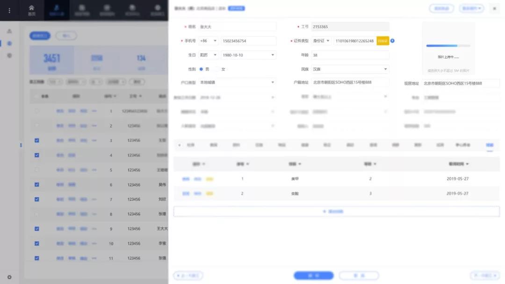This screenshot has height=284, width=505.
Task: Click the yellow button next to ID number
Action: click(x=382, y=41)
